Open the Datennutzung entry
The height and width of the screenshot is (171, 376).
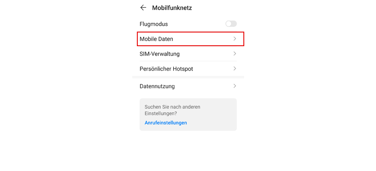coord(188,86)
